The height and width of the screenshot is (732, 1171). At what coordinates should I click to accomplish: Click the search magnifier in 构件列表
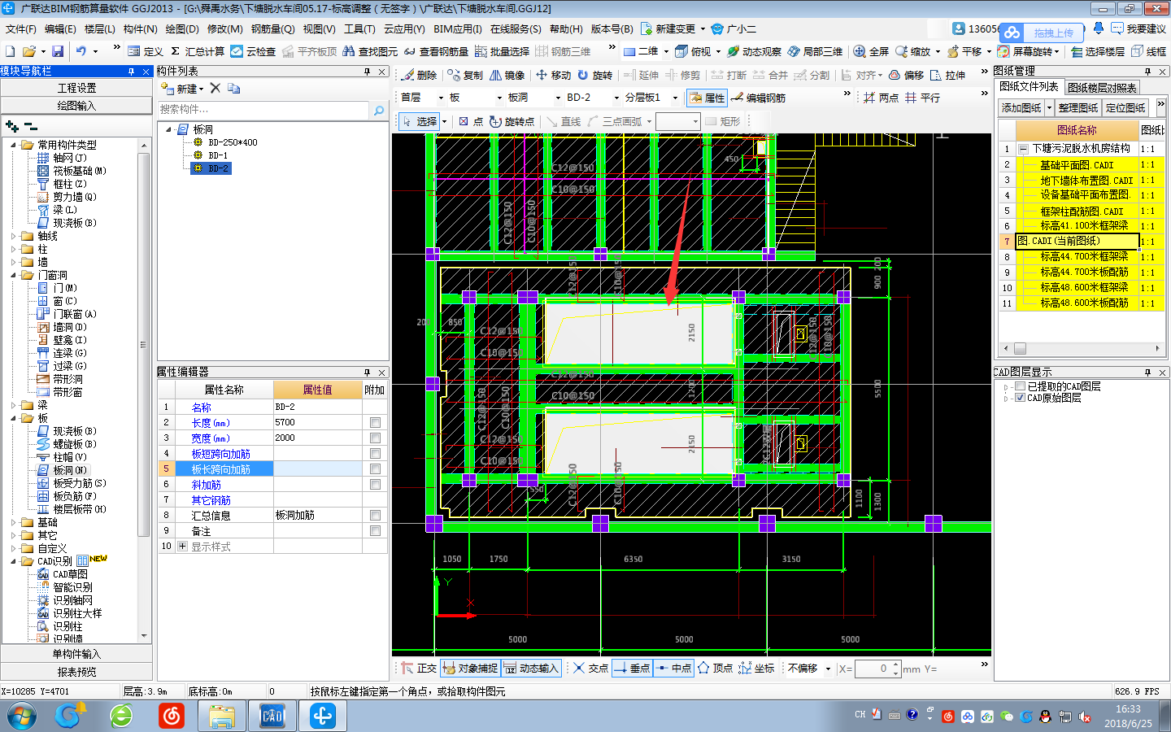[x=378, y=109]
